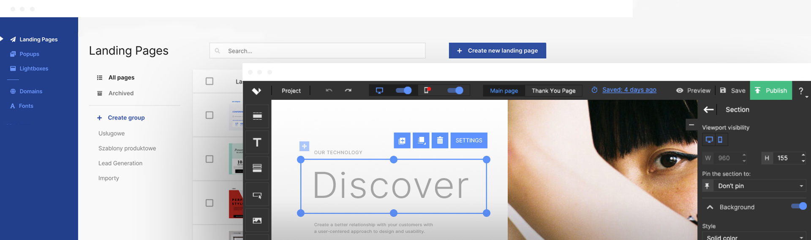Select the Text widget tool
Viewport: 811px width, 240px height.
257,142
